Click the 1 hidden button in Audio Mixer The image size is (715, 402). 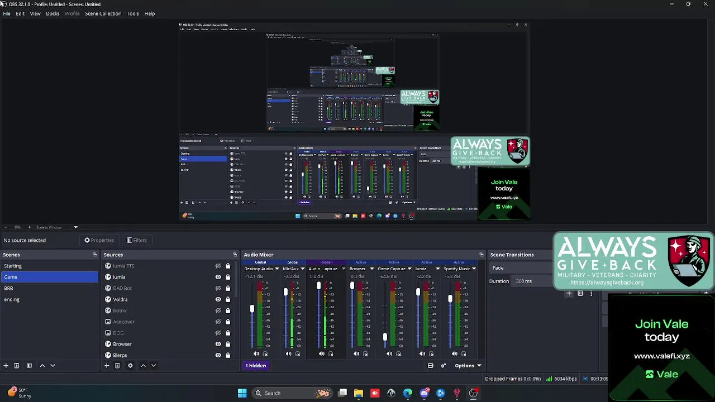point(256,366)
